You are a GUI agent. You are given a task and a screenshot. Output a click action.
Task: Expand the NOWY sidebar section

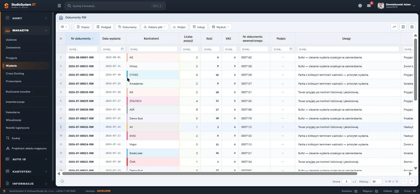(x=26, y=18)
